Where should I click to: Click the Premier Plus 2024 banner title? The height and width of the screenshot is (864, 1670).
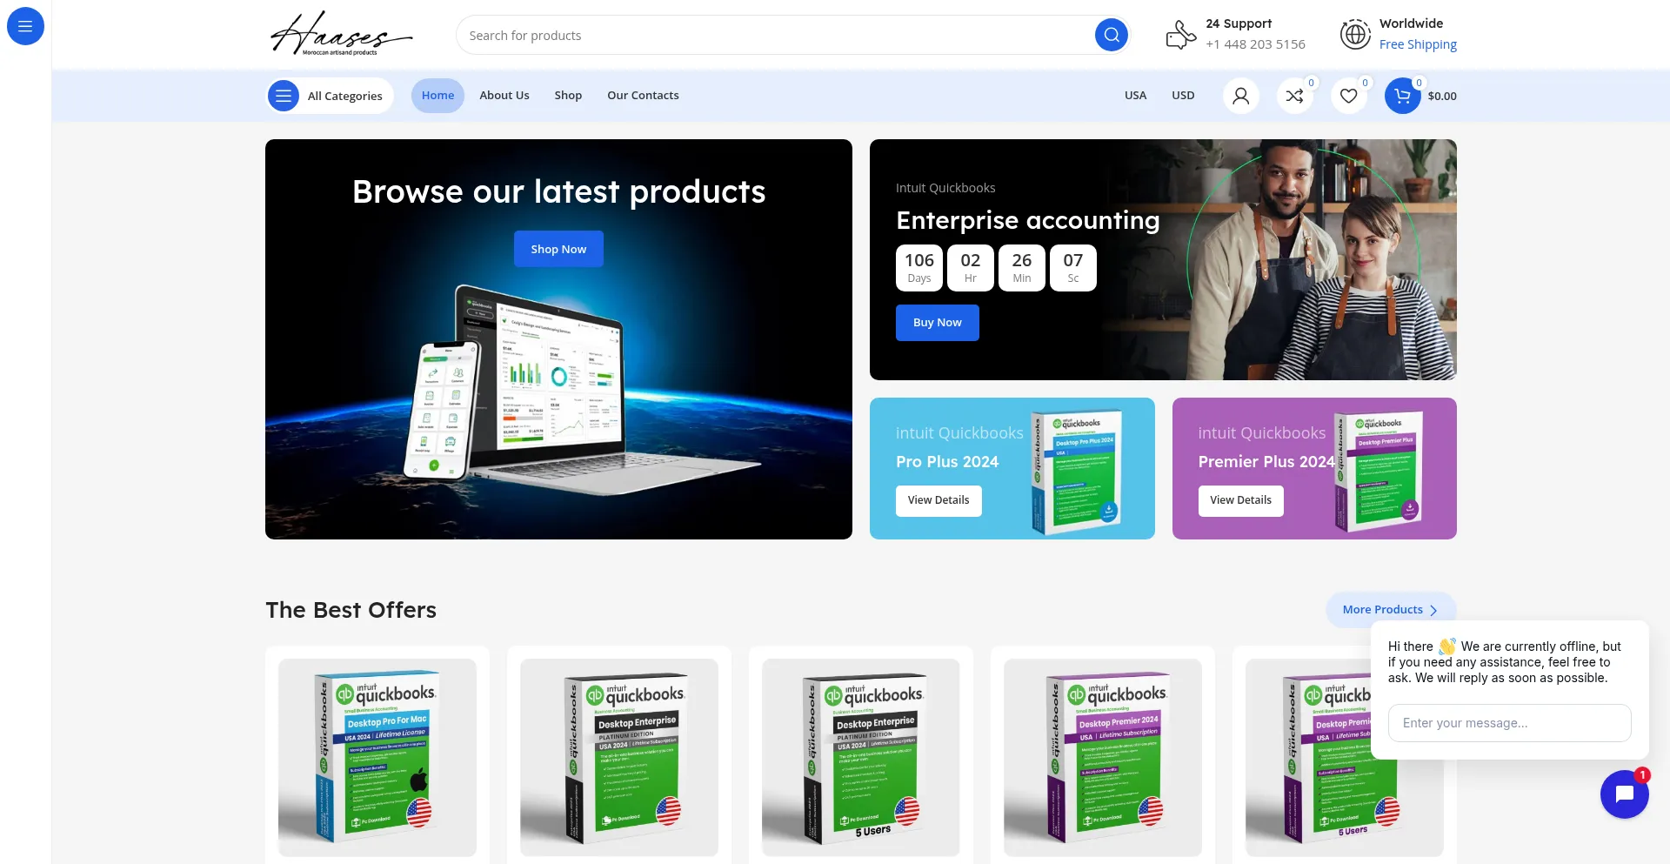[1266, 462]
